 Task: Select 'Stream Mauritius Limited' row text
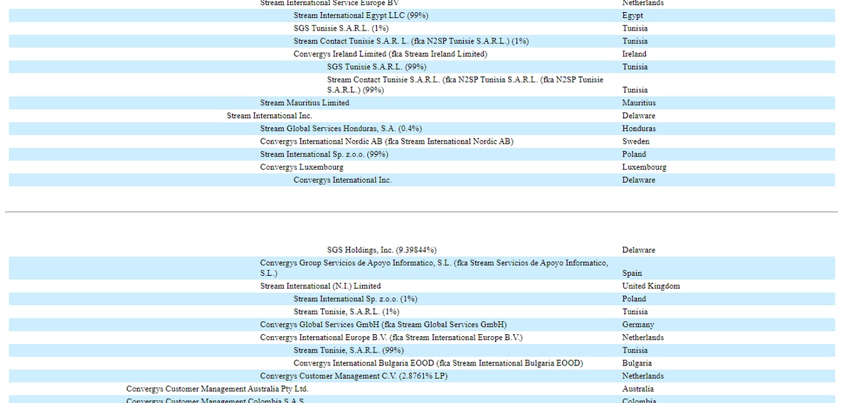(x=304, y=103)
